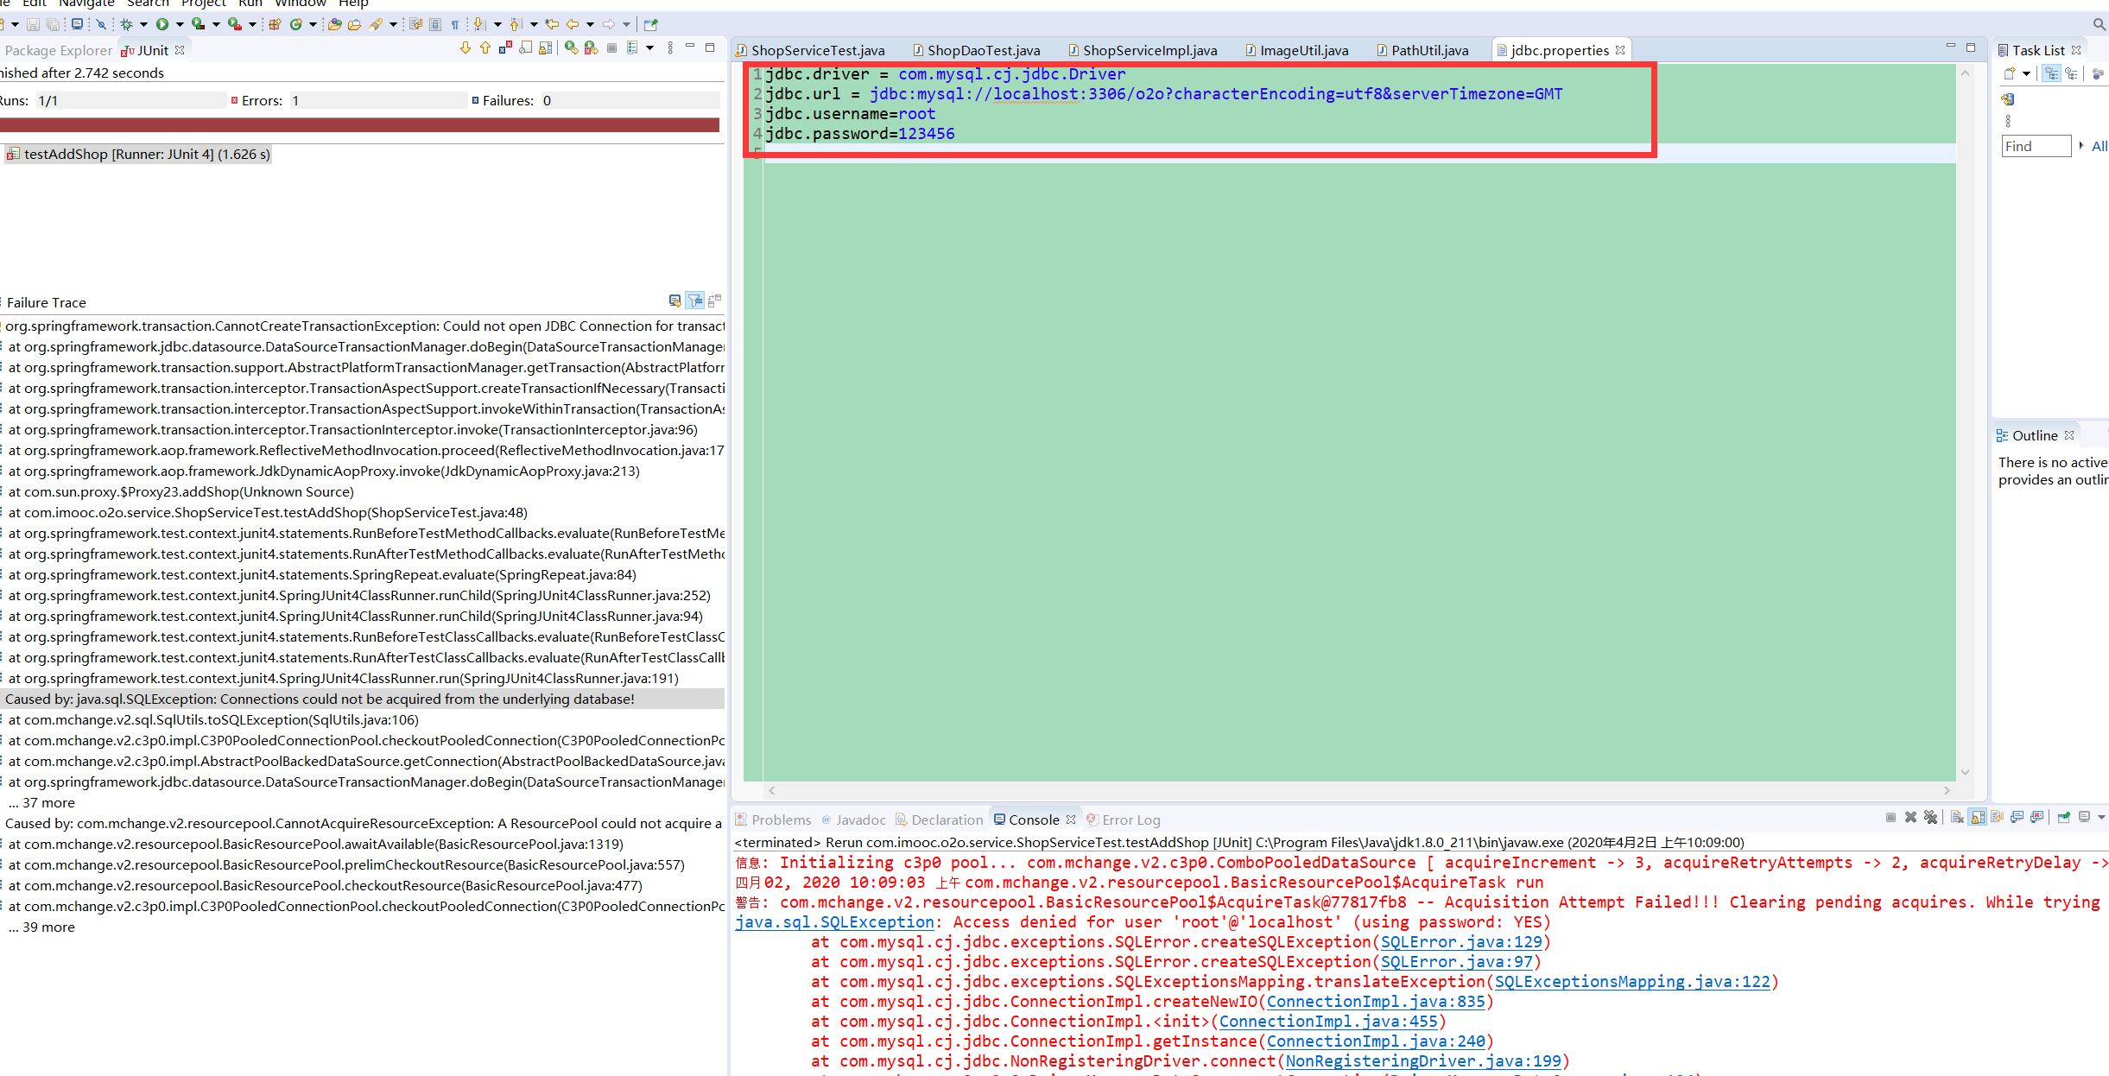Toggle Show Console on Standard Out change
2109x1076 pixels.
coord(2017,818)
